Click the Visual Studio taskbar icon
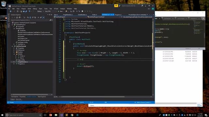 (x=61, y=115)
